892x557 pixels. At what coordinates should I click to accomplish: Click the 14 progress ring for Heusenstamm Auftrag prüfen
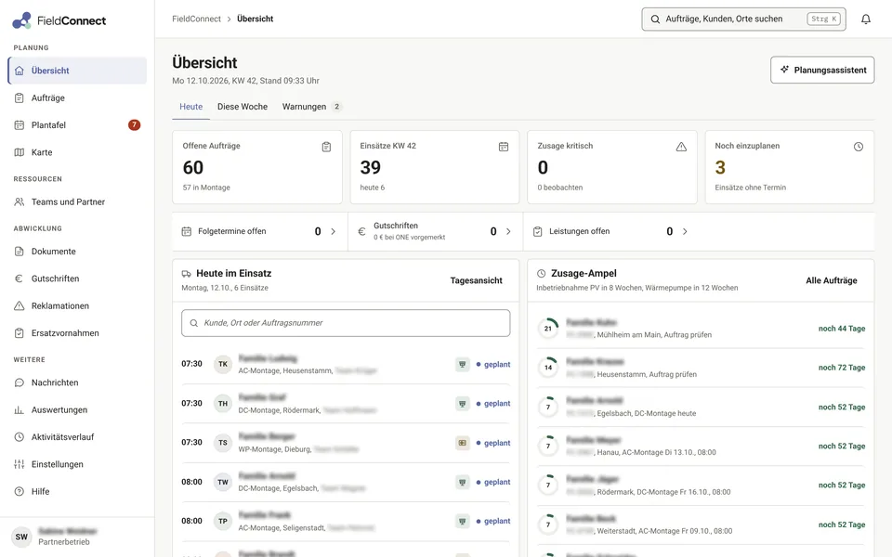(548, 368)
